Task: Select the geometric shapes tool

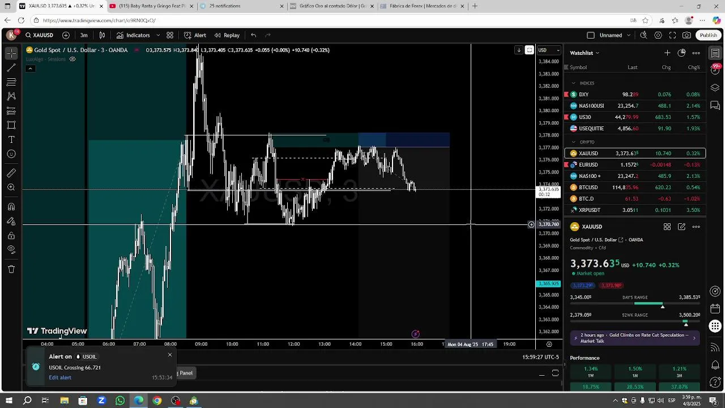Action: pyautogui.click(x=11, y=125)
